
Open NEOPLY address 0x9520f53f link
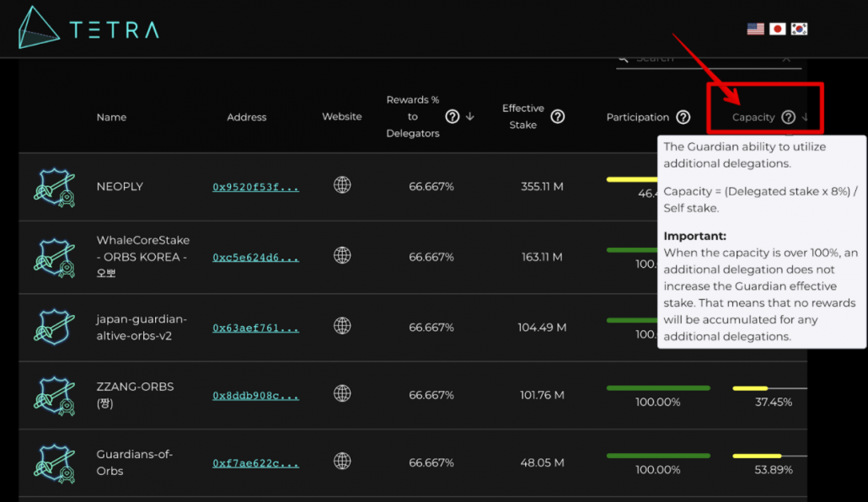(255, 187)
